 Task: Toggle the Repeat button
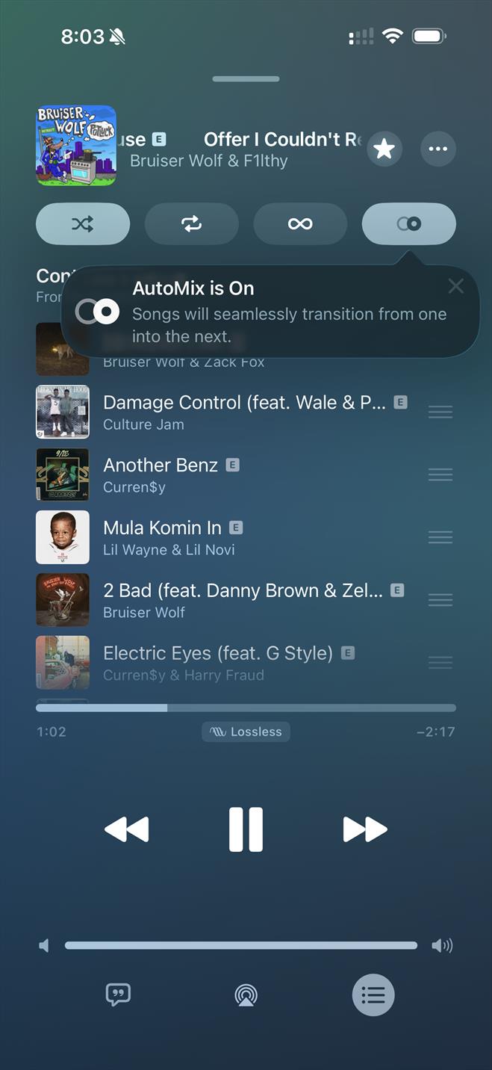192,223
